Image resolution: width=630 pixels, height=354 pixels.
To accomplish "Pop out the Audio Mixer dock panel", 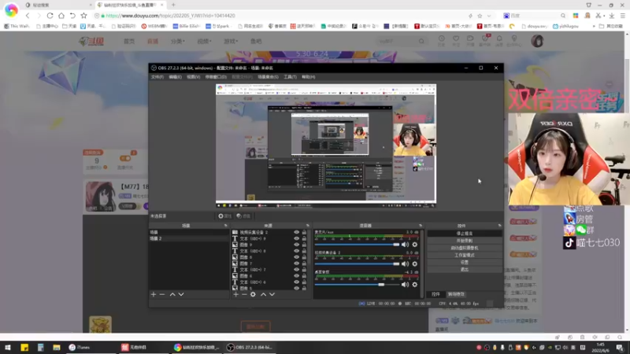I will (x=421, y=226).
